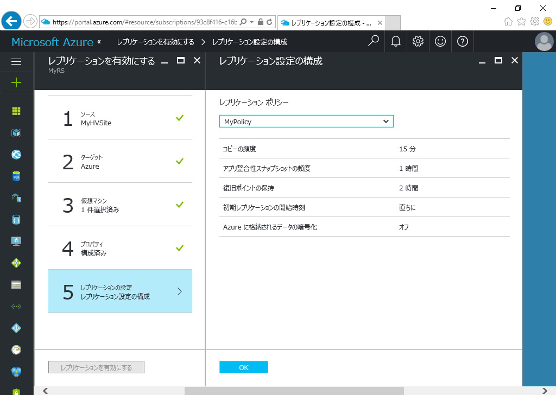This screenshot has height=395, width=556.
Task: Select step 1 ソース MyHVSite
Action: [x=120, y=118]
